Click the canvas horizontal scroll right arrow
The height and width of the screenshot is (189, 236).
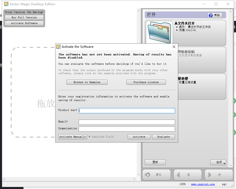(134, 179)
